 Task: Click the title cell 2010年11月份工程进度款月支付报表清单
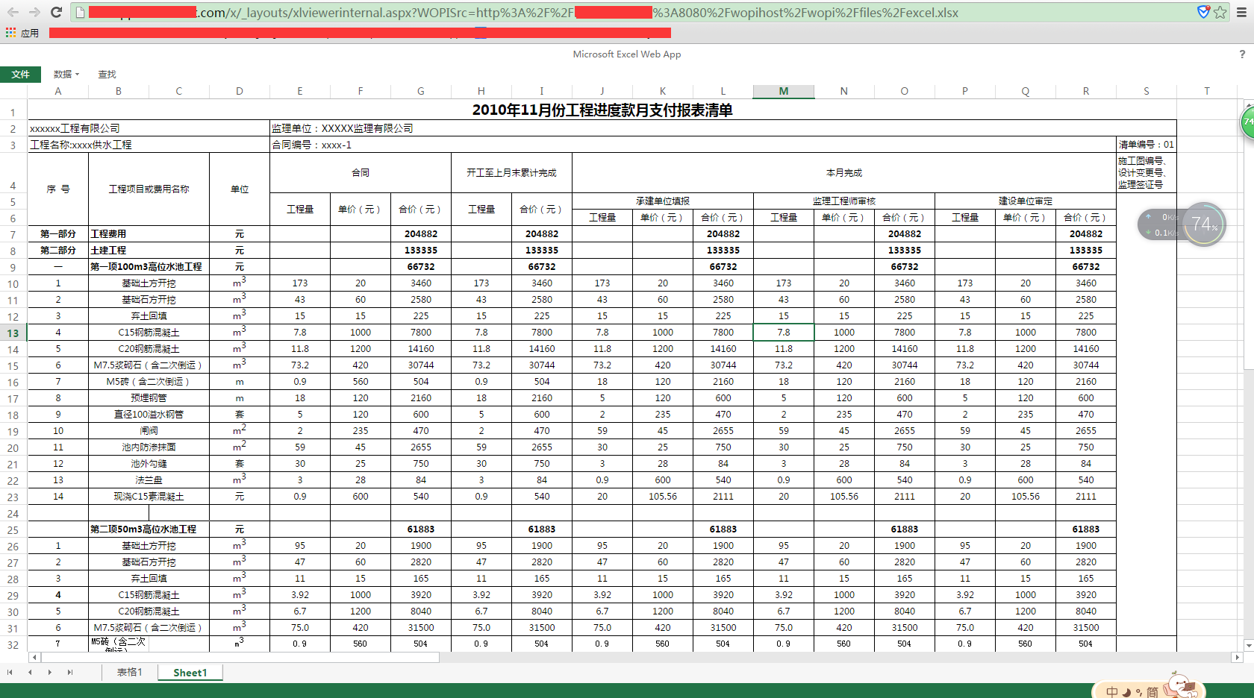point(602,110)
